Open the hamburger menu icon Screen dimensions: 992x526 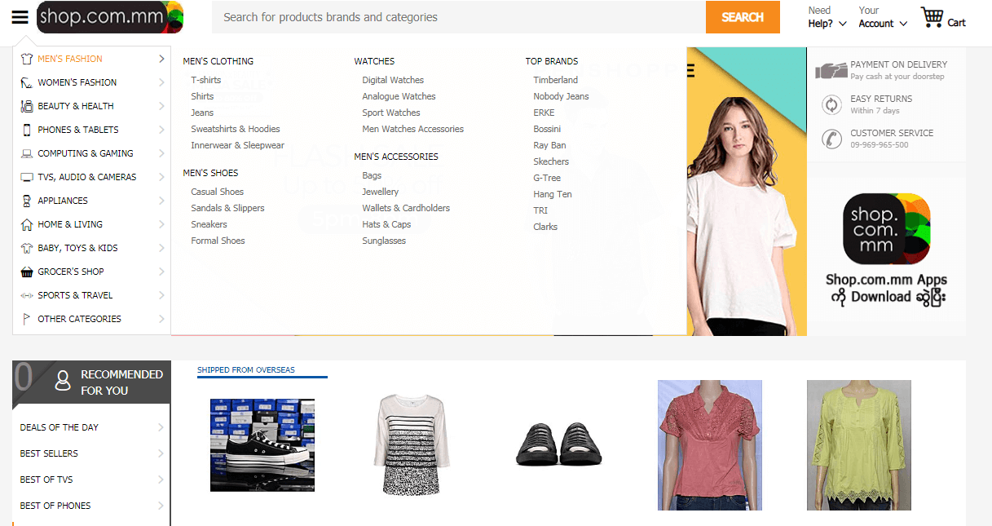click(20, 17)
